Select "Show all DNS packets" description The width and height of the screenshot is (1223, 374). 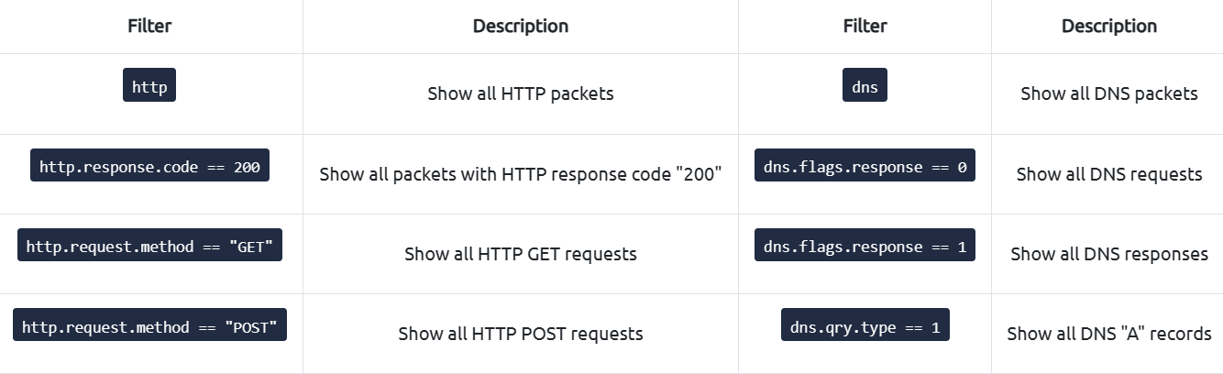[x=1109, y=93]
